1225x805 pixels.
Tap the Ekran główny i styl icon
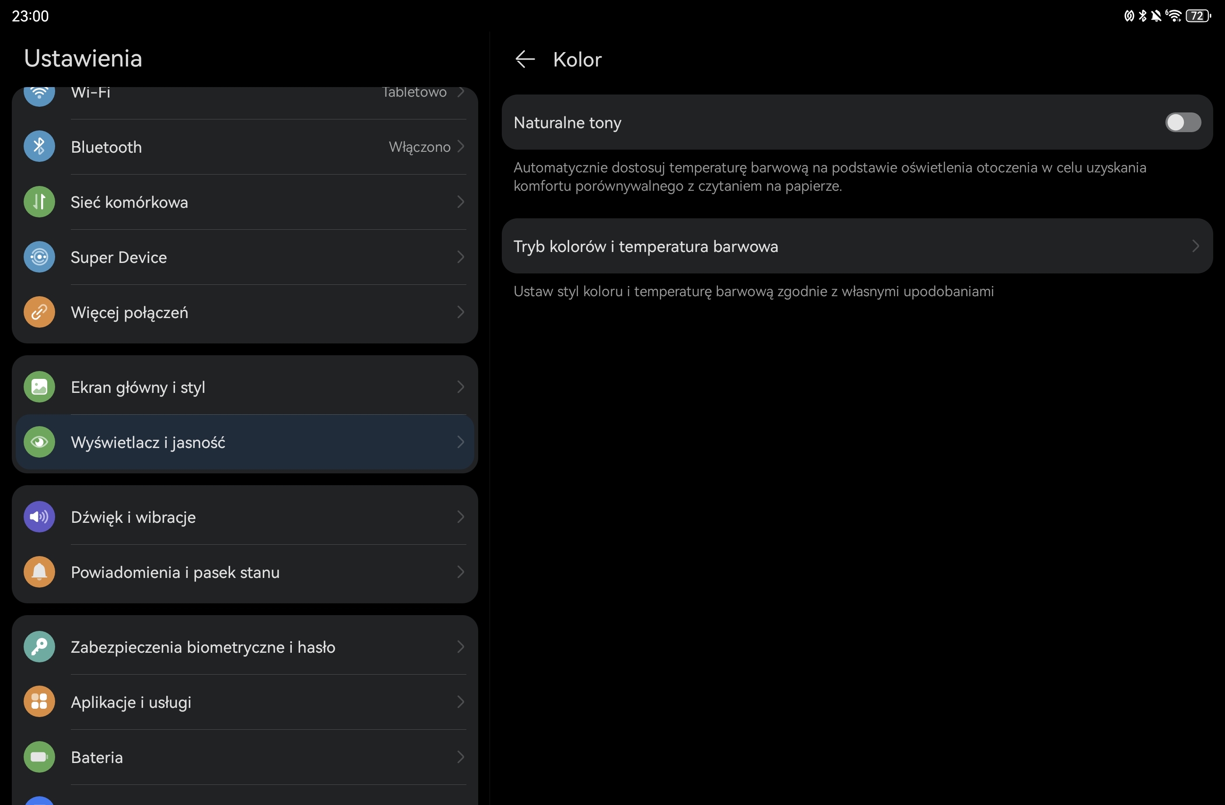tap(39, 387)
